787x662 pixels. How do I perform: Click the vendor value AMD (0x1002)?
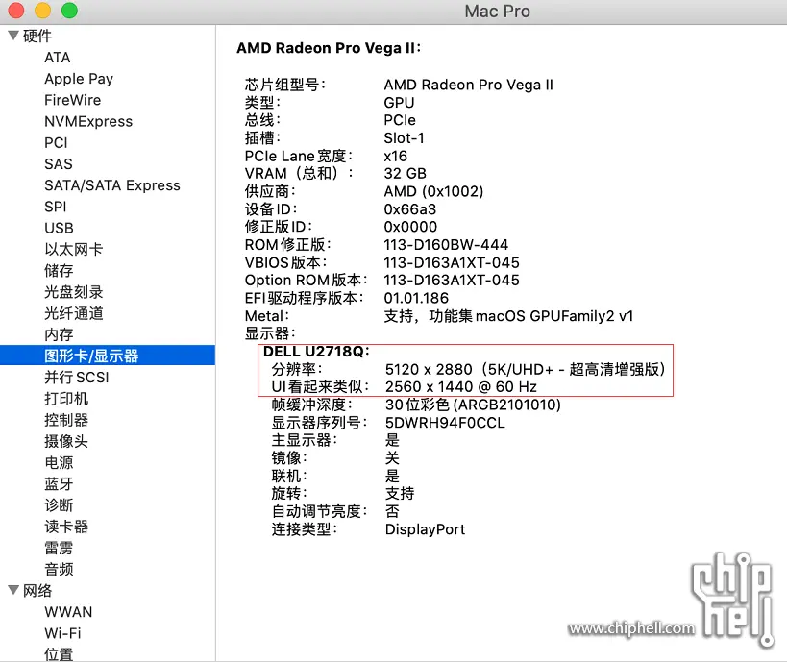pyautogui.click(x=433, y=191)
